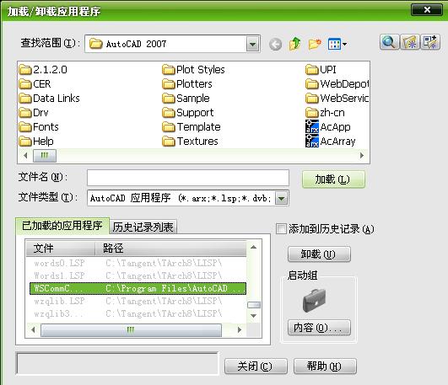Click the file browser scroll right arrow
This screenshot has height=385, width=448.
362,156
